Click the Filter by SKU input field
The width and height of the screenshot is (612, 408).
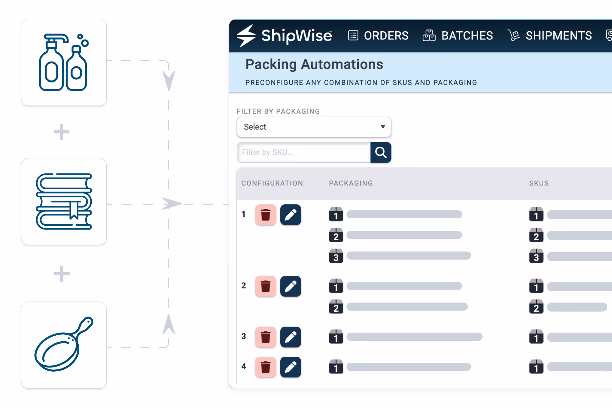point(303,152)
